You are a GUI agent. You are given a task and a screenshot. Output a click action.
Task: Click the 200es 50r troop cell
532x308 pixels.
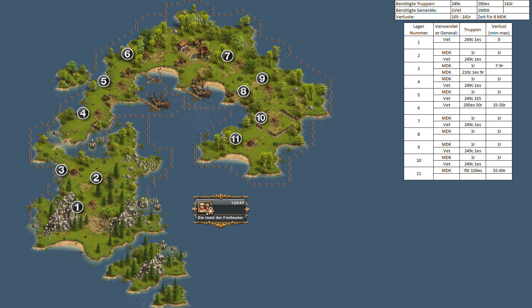coord(473,105)
